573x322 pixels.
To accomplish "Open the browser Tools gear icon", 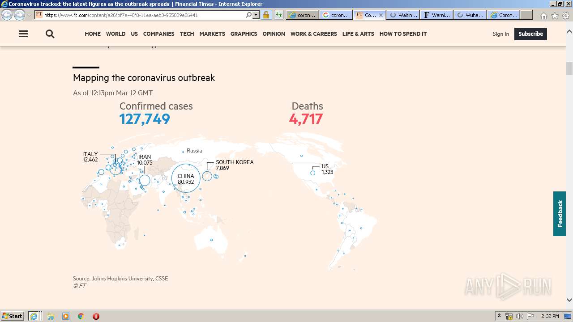I will (566, 16).
